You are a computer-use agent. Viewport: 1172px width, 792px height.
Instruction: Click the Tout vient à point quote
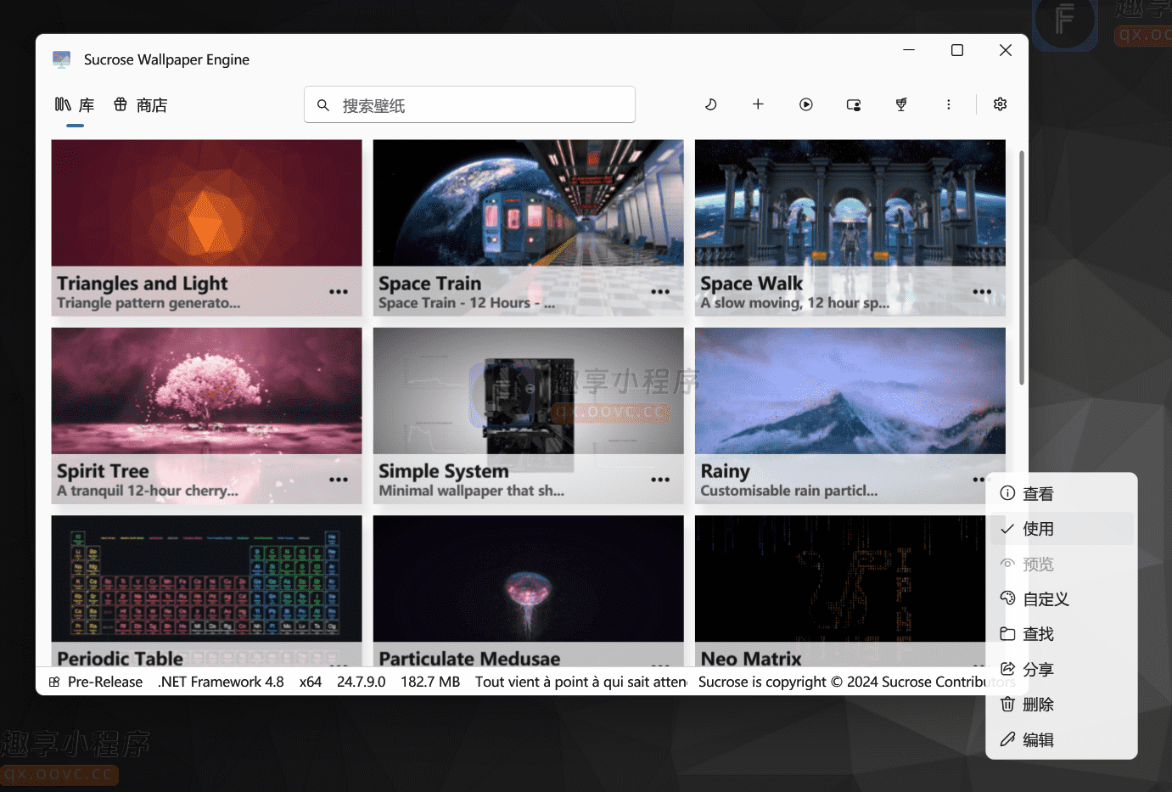[581, 682]
